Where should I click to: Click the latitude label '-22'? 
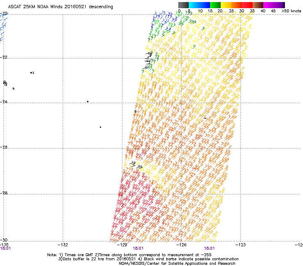click(4, 57)
